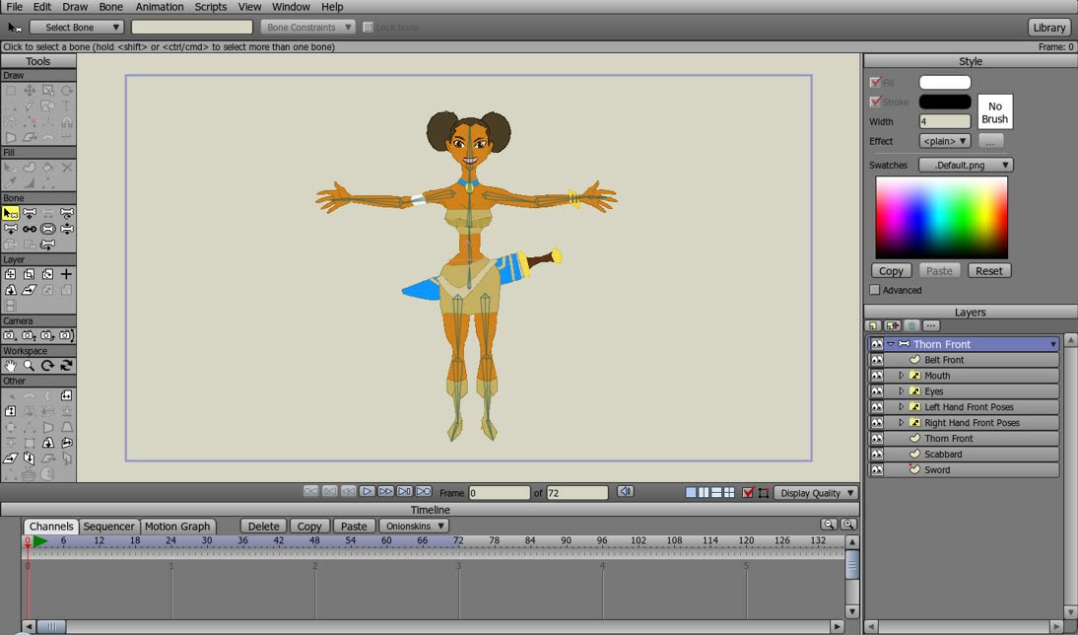Toggle the audio mute speaker icon
Image resolution: width=1078 pixels, height=635 pixels.
tap(625, 492)
